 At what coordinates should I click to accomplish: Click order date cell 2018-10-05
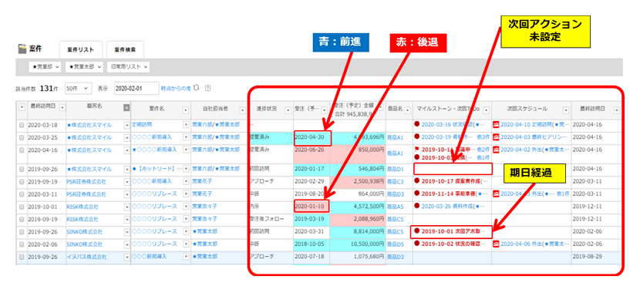pyautogui.click(x=312, y=244)
